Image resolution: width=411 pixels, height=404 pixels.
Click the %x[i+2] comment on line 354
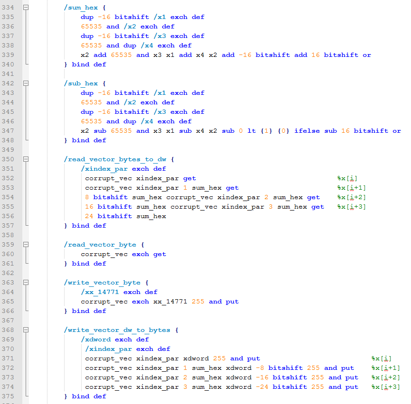(352, 197)
